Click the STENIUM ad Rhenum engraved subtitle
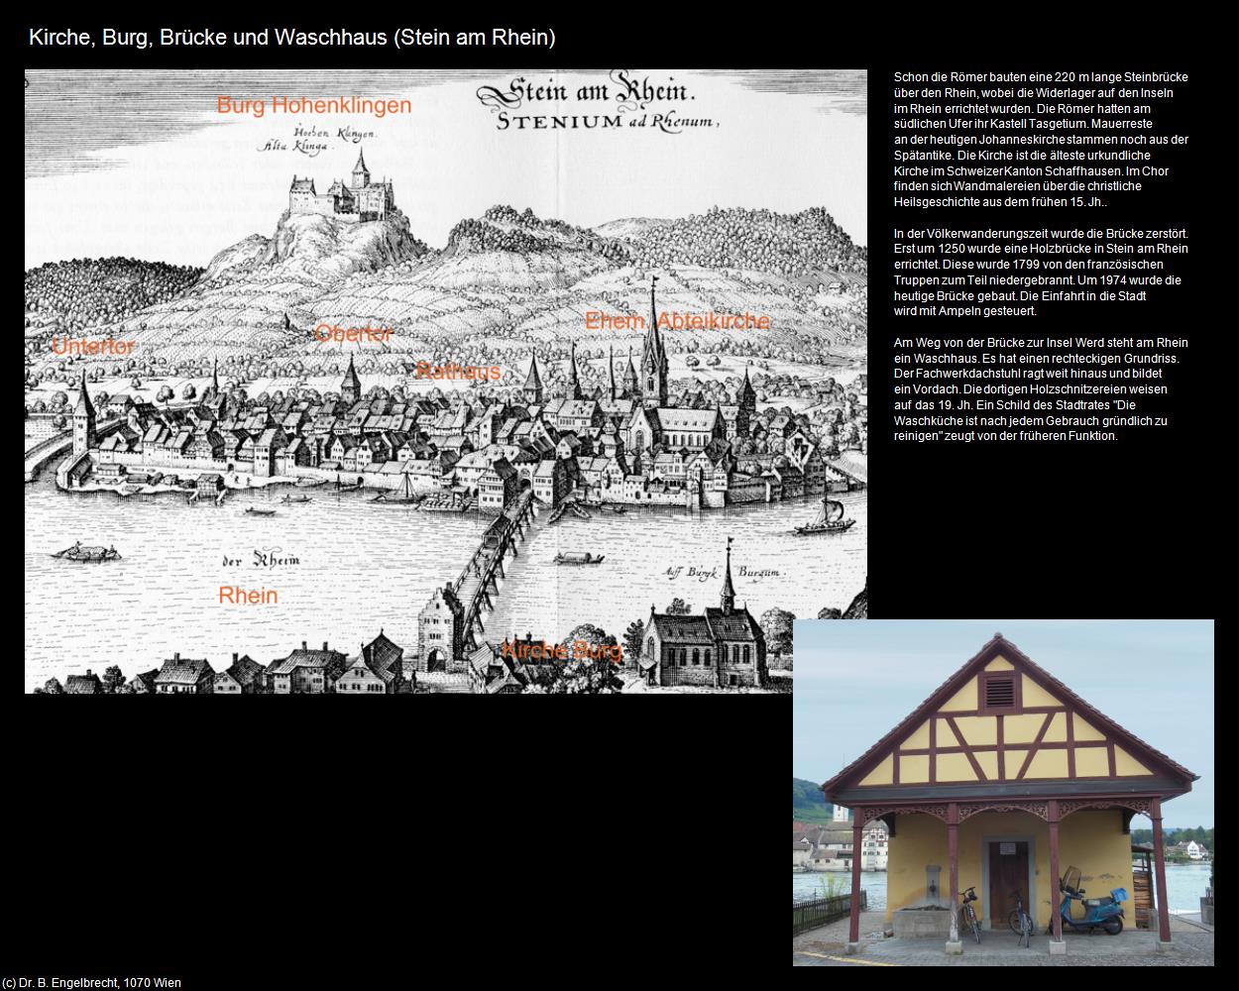Screen dimensions: 1239x991 pos(608,123)
